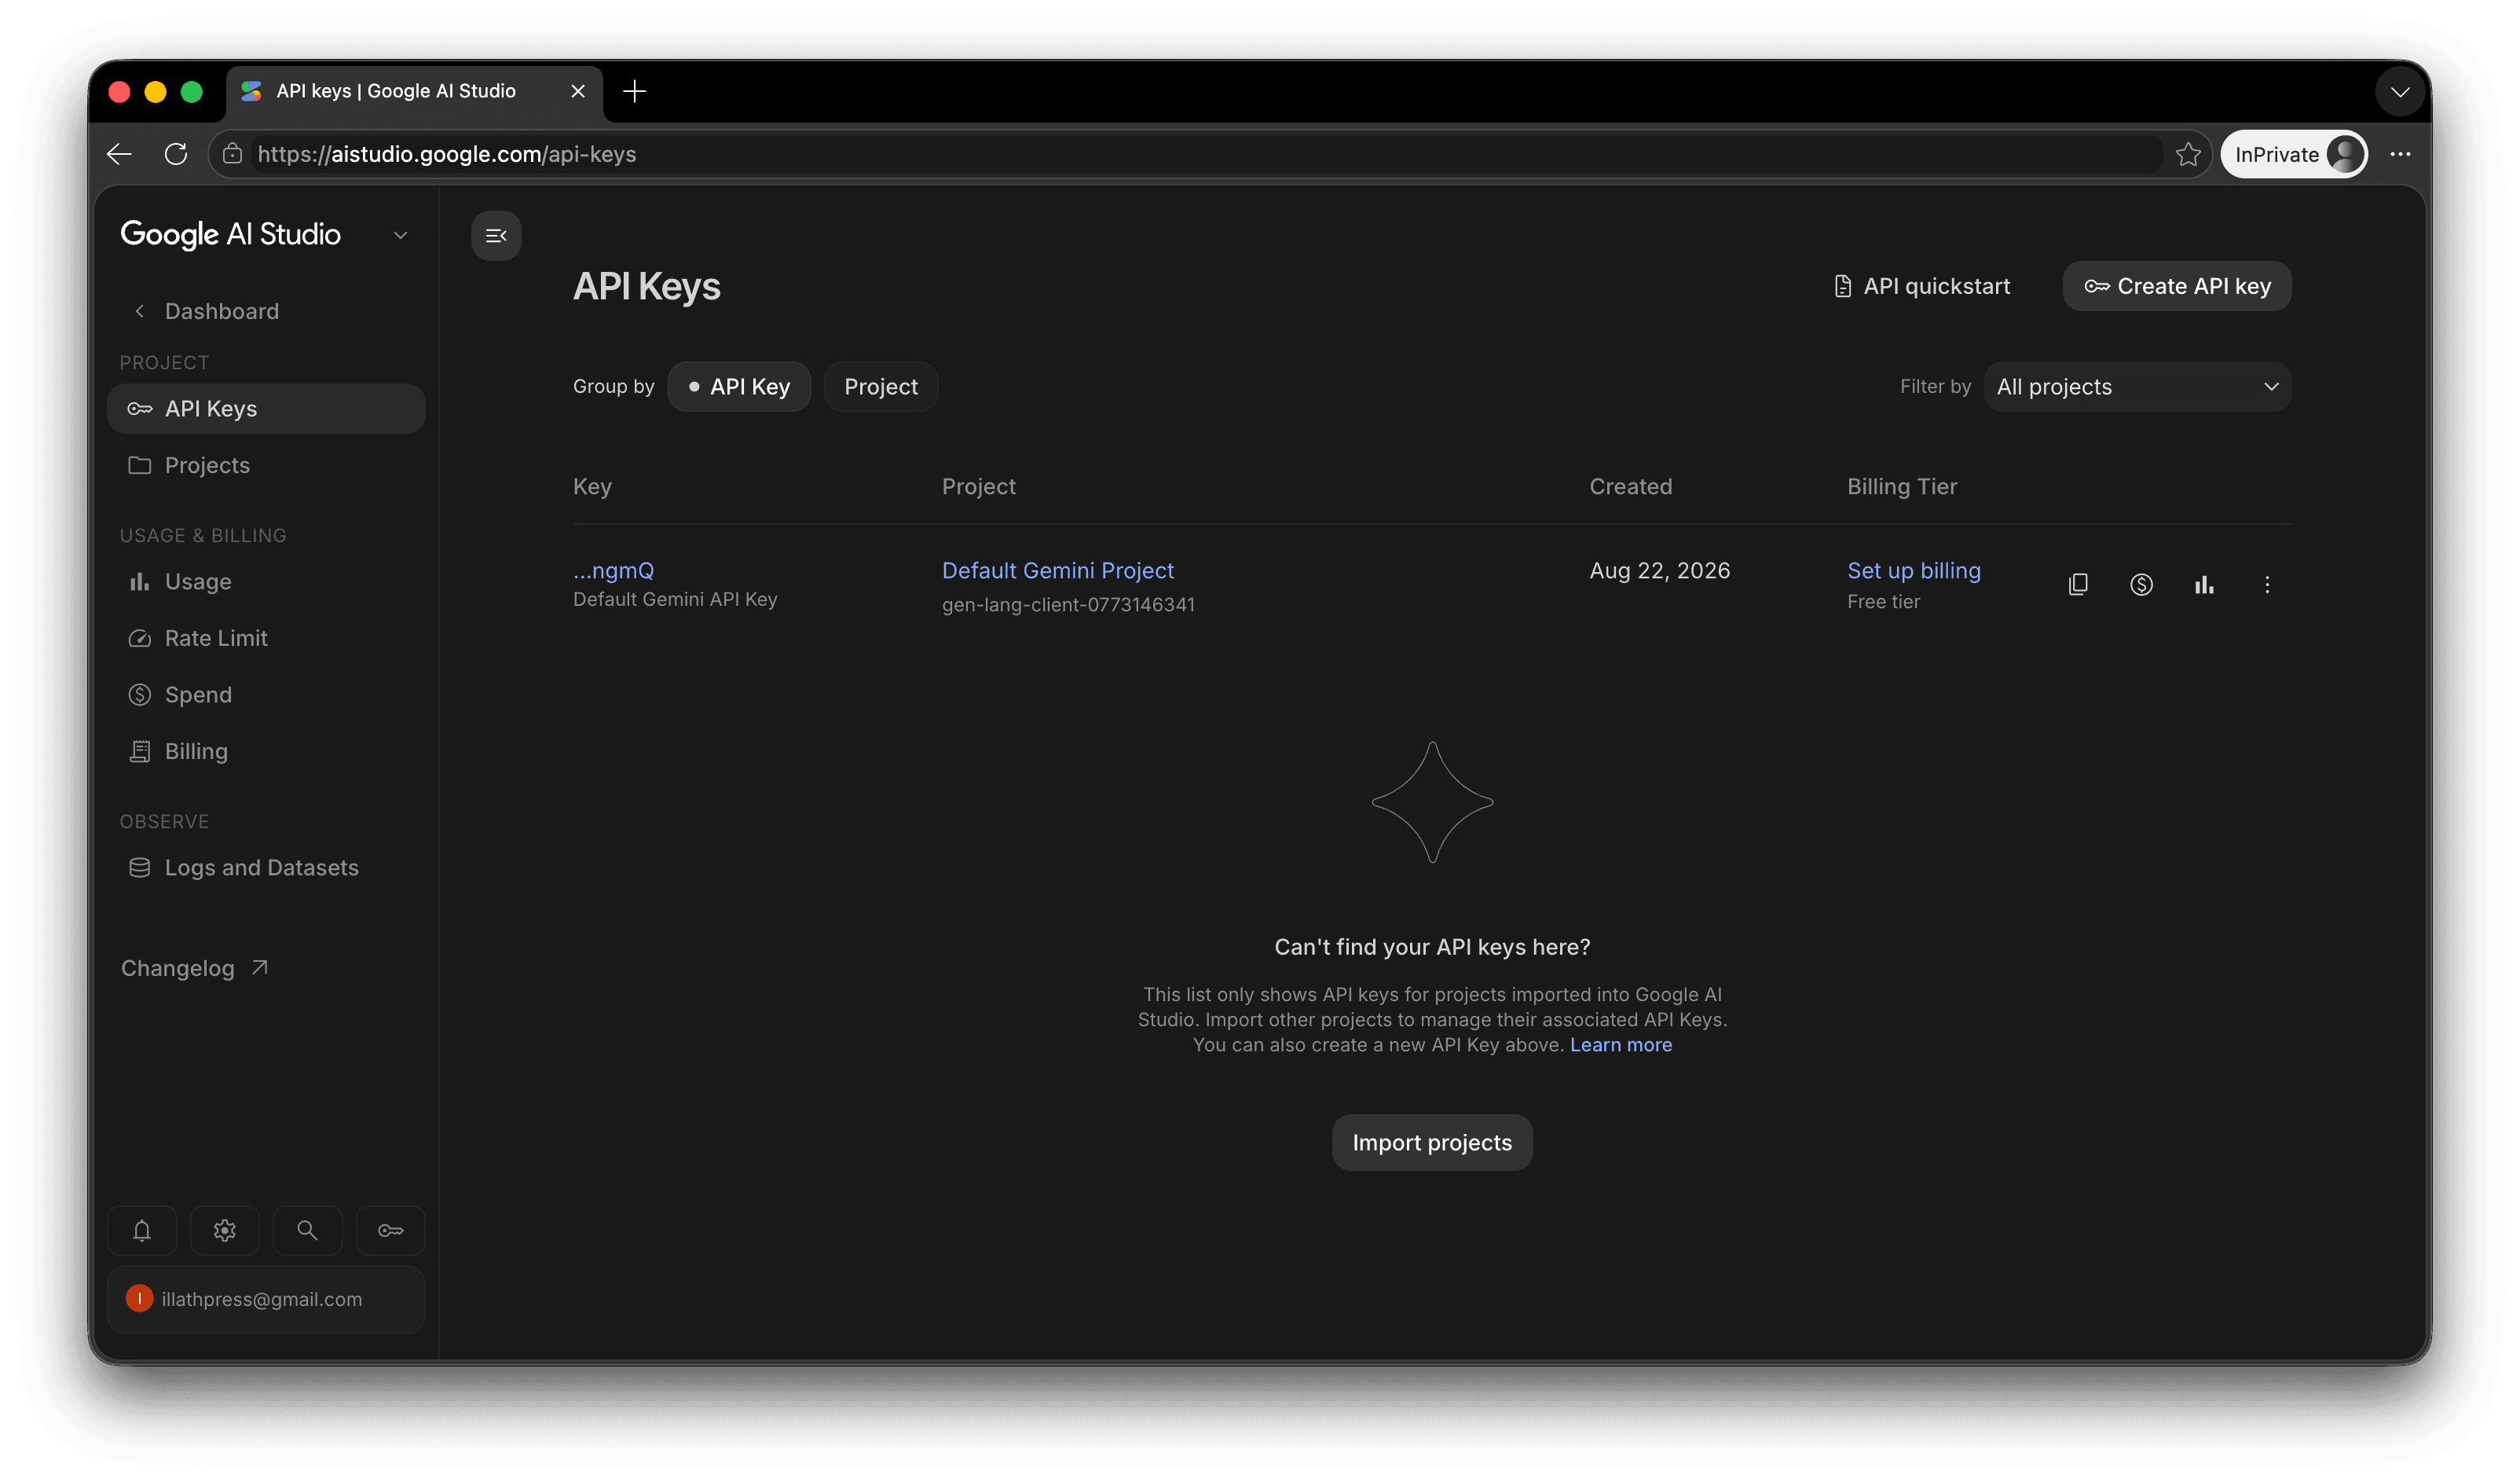2520x1482 pixels.
Task: Open the All projects filter dropdown
Action: [x=2137, y=387]
